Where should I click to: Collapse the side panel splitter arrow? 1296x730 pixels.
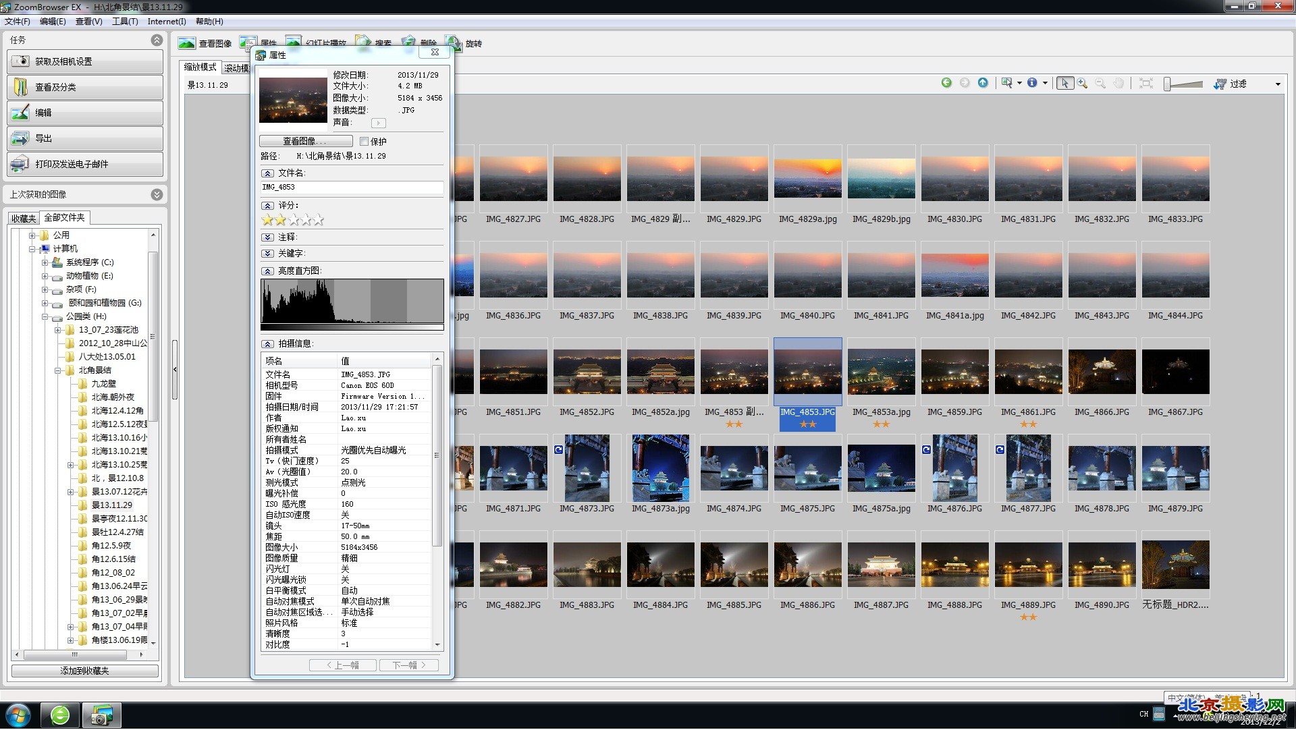point(175,370)
